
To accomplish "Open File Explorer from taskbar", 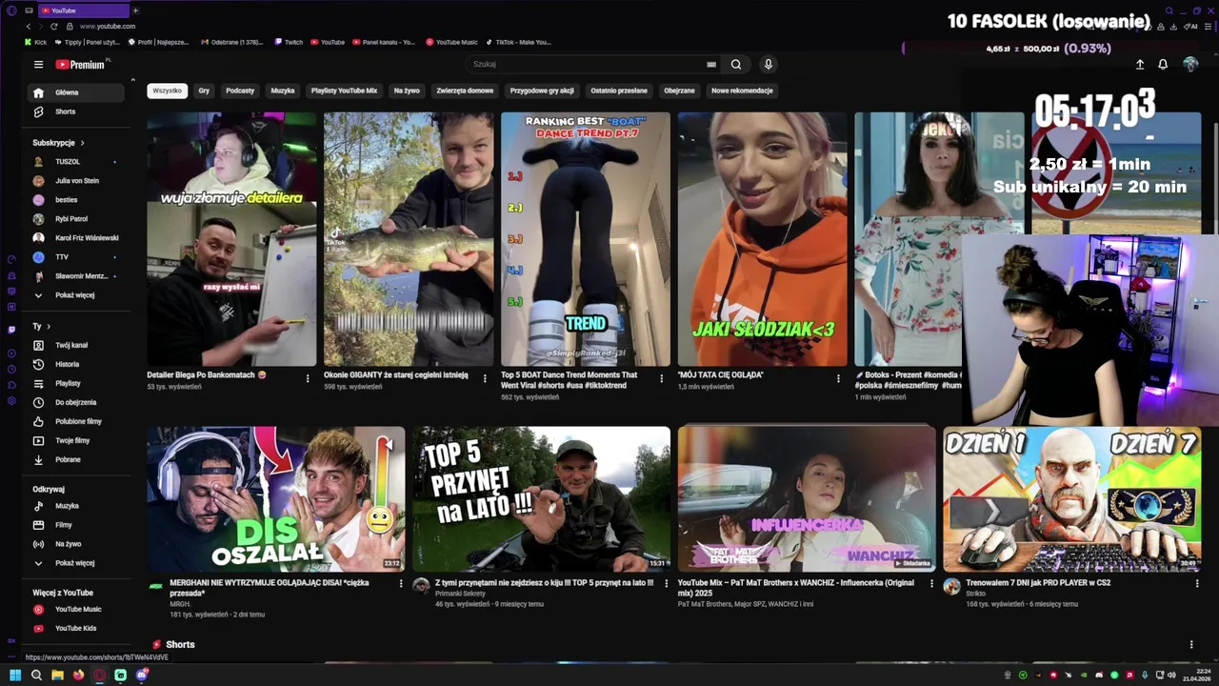I will (x=57, y=675).
